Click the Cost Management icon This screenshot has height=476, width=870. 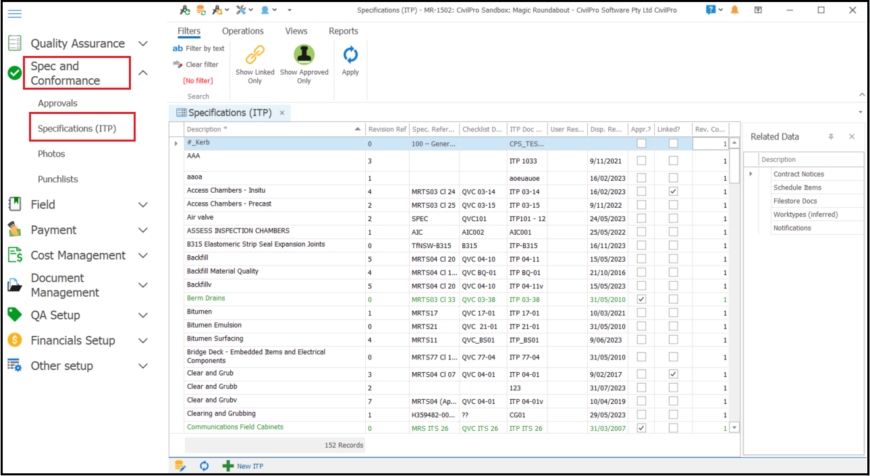15,256
